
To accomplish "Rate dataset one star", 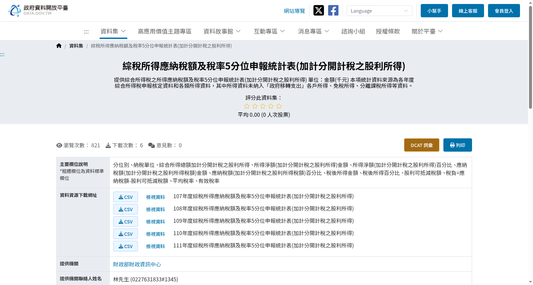I will (x=247, y=106).
